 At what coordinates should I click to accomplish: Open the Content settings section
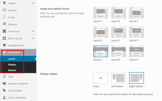18,10
